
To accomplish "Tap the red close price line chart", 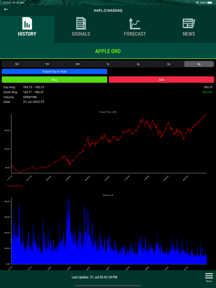I will click(x=109, y=144).
